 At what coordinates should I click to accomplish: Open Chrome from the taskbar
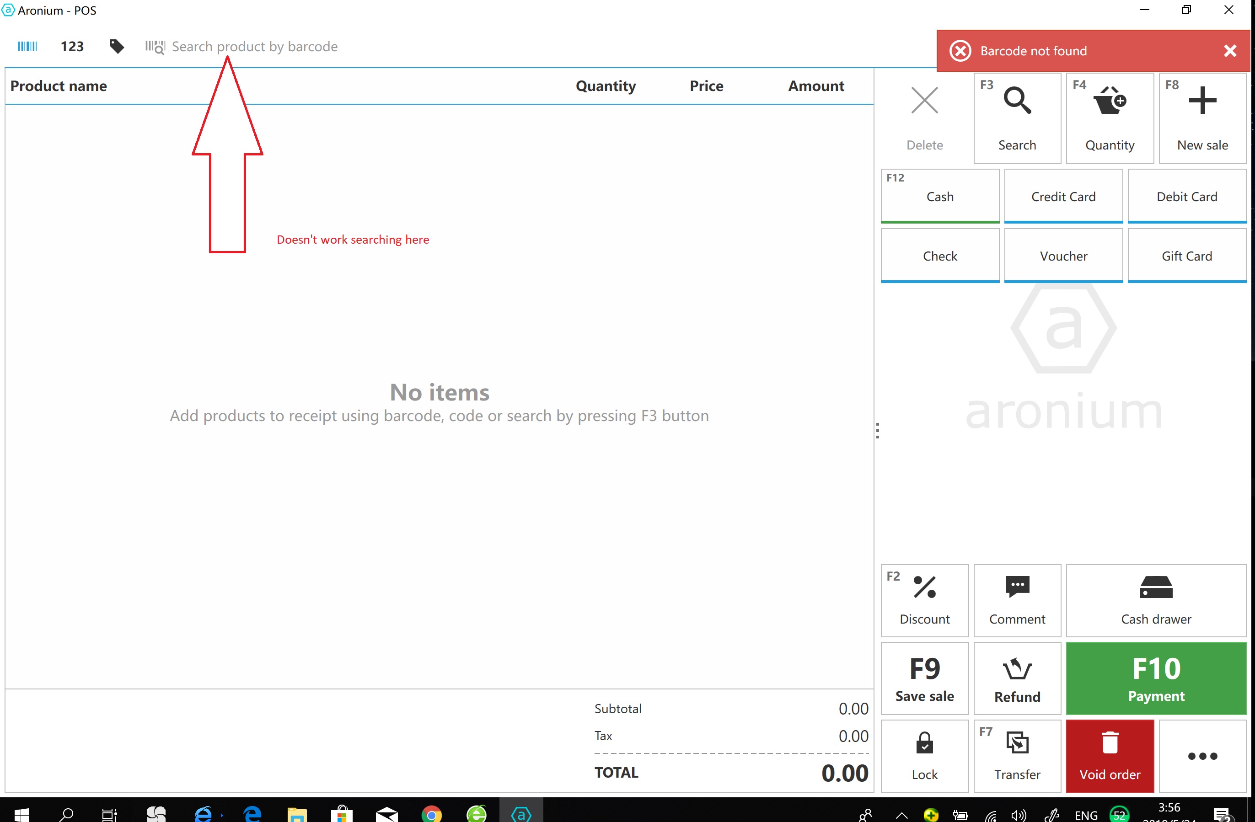click(431, 814)
